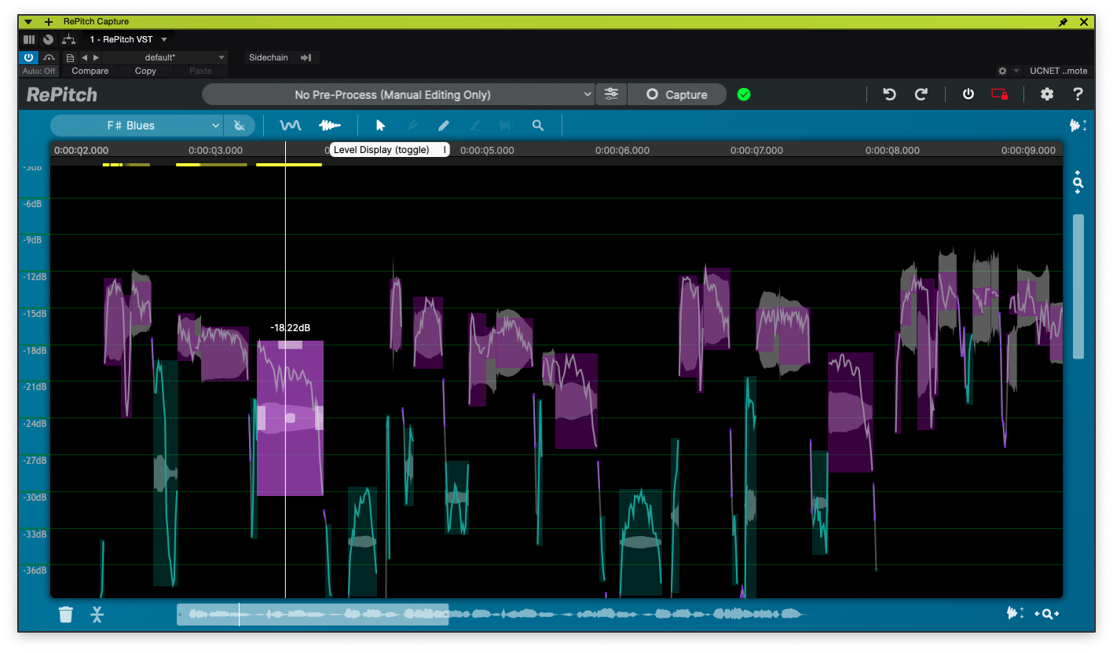This screenshot has width=1113, height=653.
Task: Click the vertical zoom magnifier icon
Action: pos(1078,182)
